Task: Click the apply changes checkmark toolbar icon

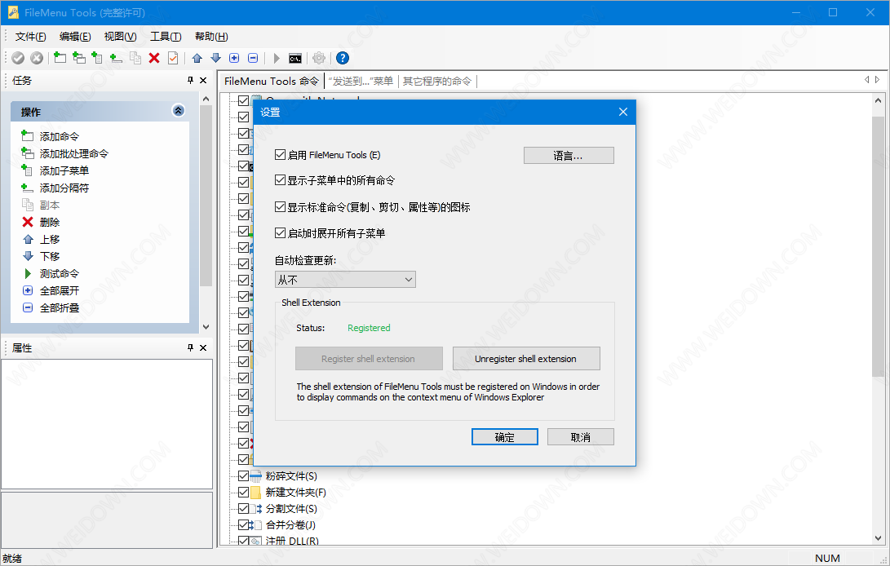Action: tap(18, 58)
